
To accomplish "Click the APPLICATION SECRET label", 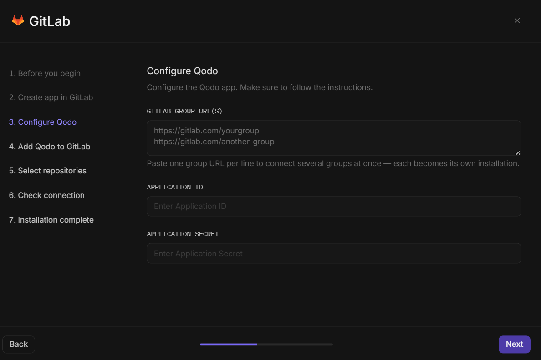I will (x=183, y=234).
